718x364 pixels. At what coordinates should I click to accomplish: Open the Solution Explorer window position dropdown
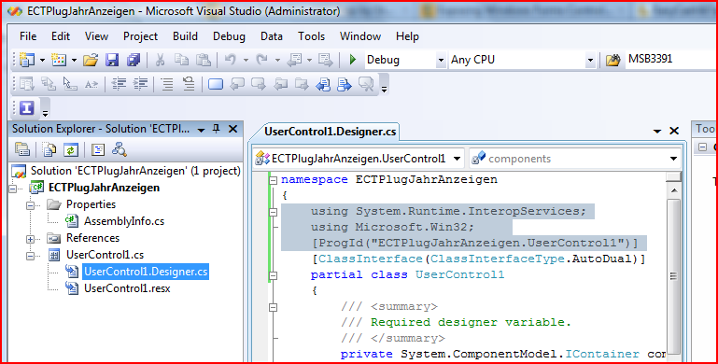(201, 130)
